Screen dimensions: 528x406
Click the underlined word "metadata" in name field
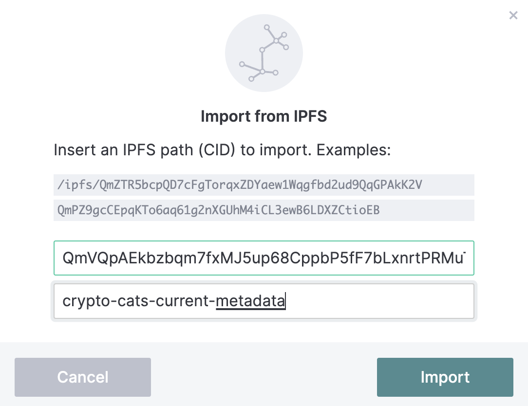pos(250,301)
